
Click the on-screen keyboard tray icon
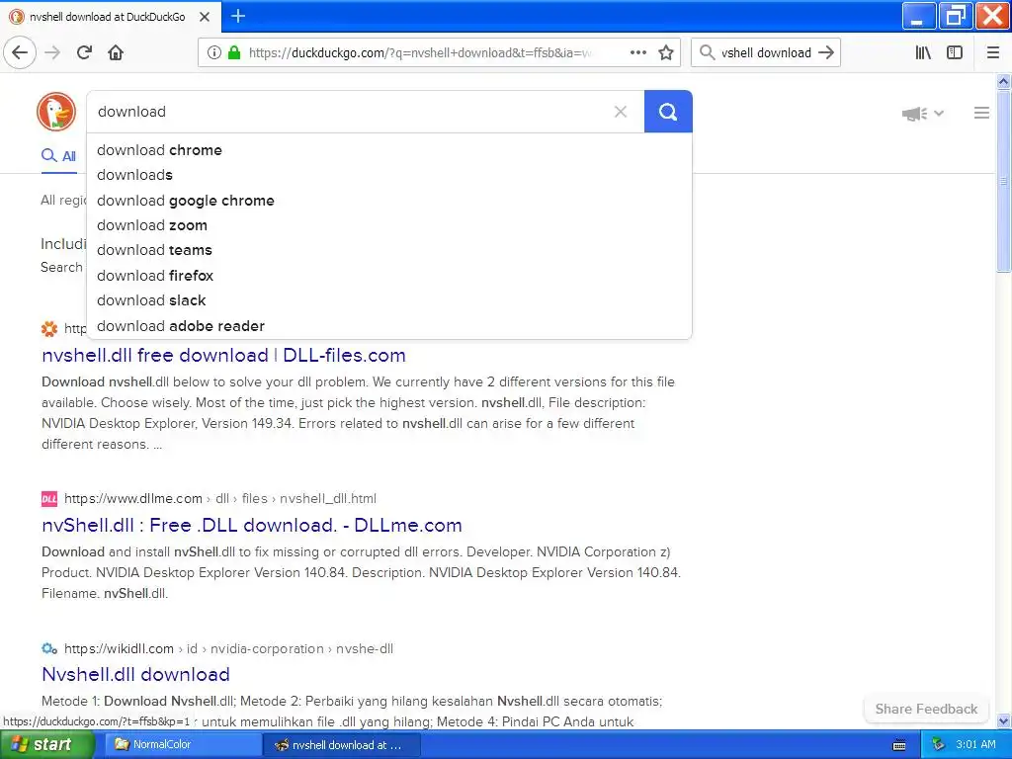[899, 745]
